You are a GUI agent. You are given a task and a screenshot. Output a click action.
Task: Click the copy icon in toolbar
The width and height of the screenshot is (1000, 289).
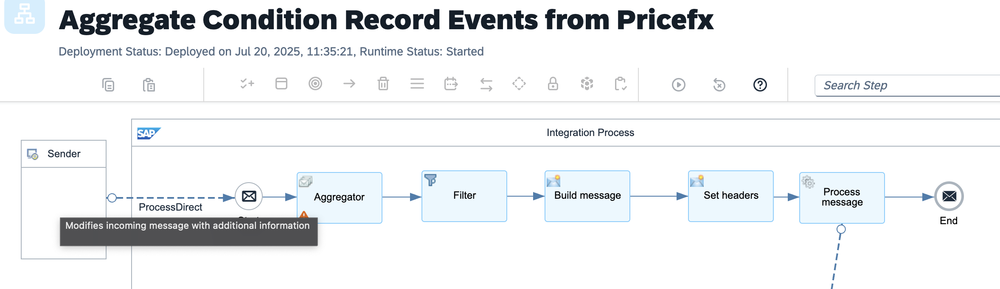point(108,85)
